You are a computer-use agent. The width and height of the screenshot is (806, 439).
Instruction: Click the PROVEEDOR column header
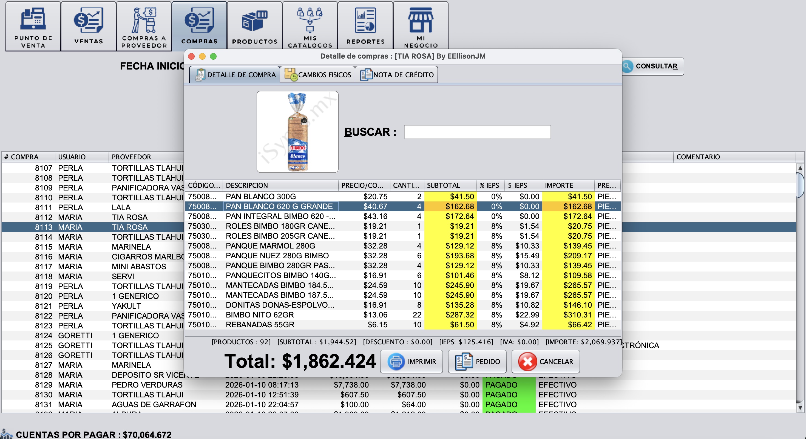pyautogui.click(x=146, y=157)
